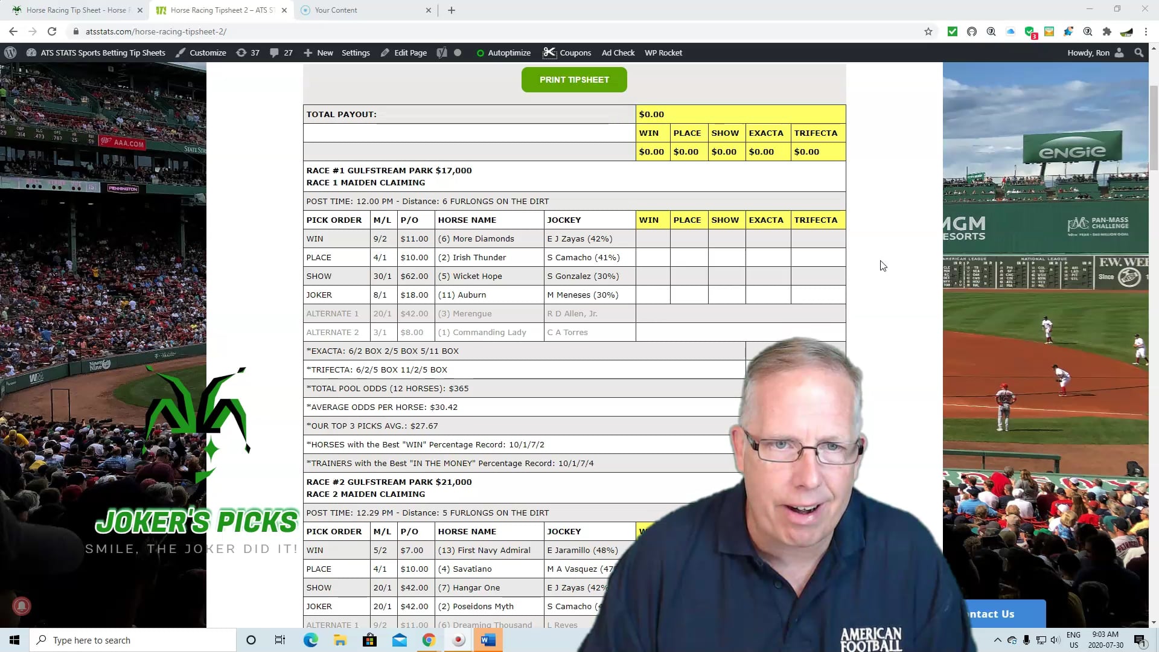The image size is (1159, 652).
Task: Select the horse name '(6) More Diamonds'
Action: [x=476, y=238]
